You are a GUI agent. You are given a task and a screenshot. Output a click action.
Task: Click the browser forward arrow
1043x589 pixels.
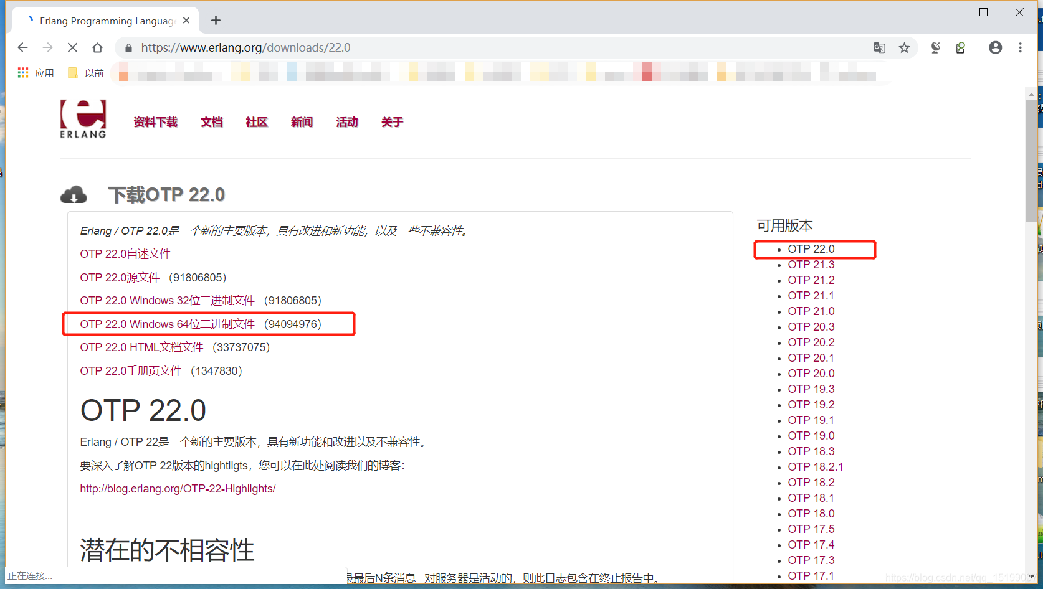pos(47,48)
